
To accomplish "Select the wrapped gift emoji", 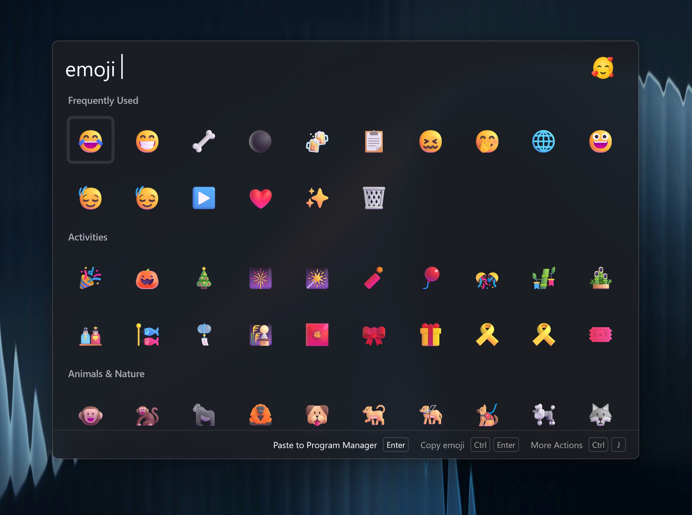I will click(x=430, y=335).
